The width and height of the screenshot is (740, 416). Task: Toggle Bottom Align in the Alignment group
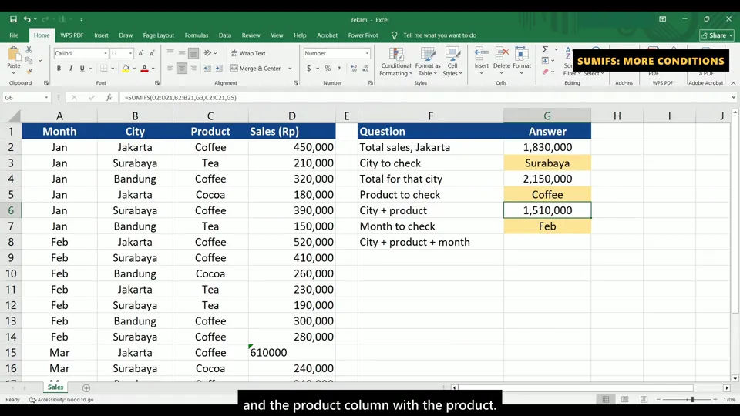coord(193,53)
